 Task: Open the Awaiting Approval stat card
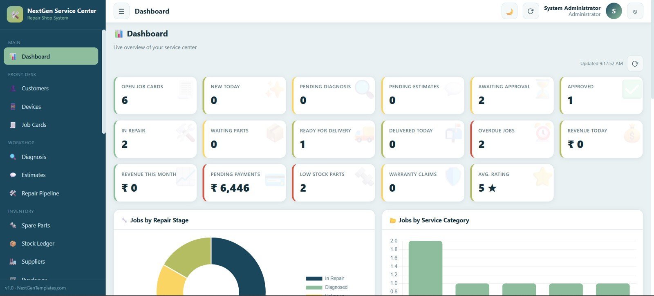[x=512, y=95]
